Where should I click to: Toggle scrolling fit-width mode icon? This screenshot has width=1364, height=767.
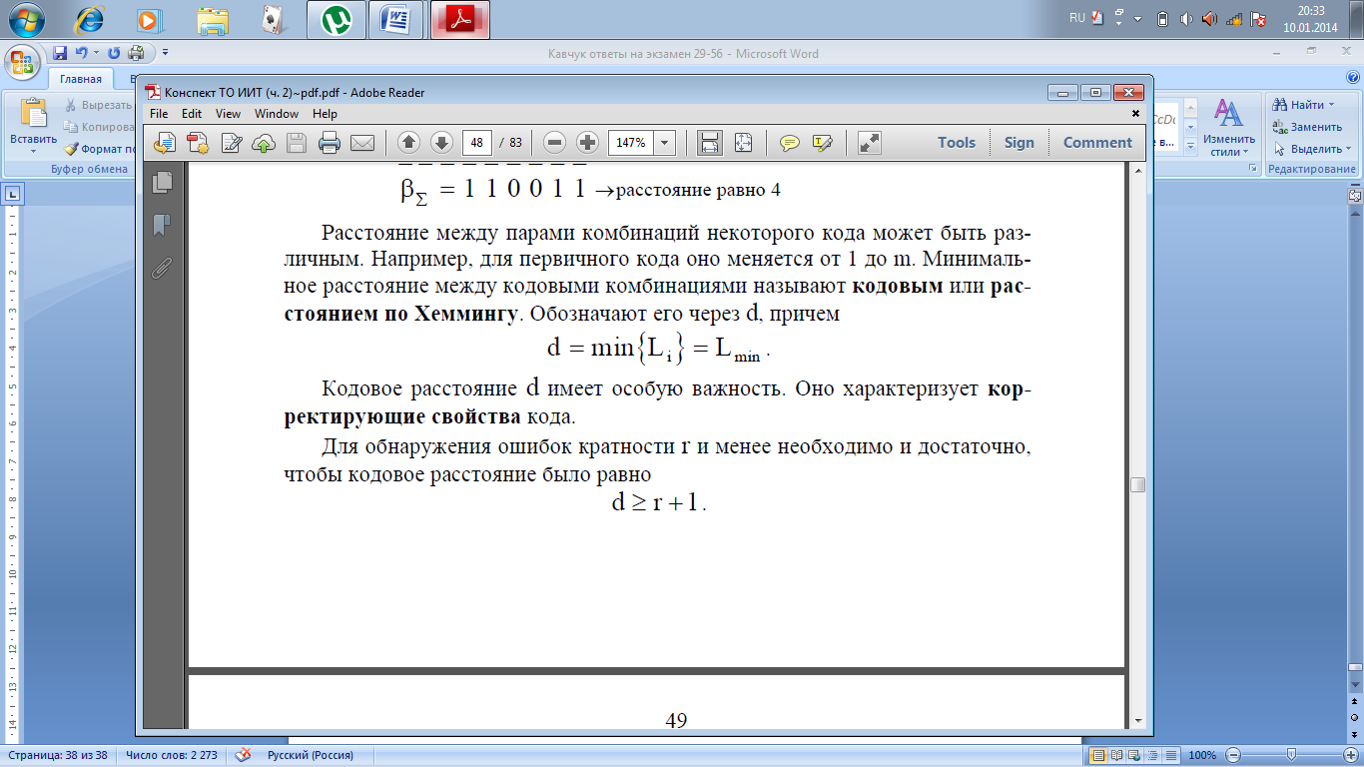tap(710, 143)
